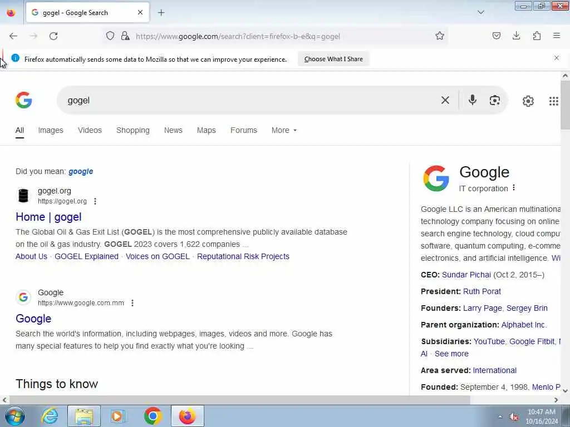This screenshot has width=570, height=427.
Task: Click the Google logo beside search box
Action: tap(23, 100)
